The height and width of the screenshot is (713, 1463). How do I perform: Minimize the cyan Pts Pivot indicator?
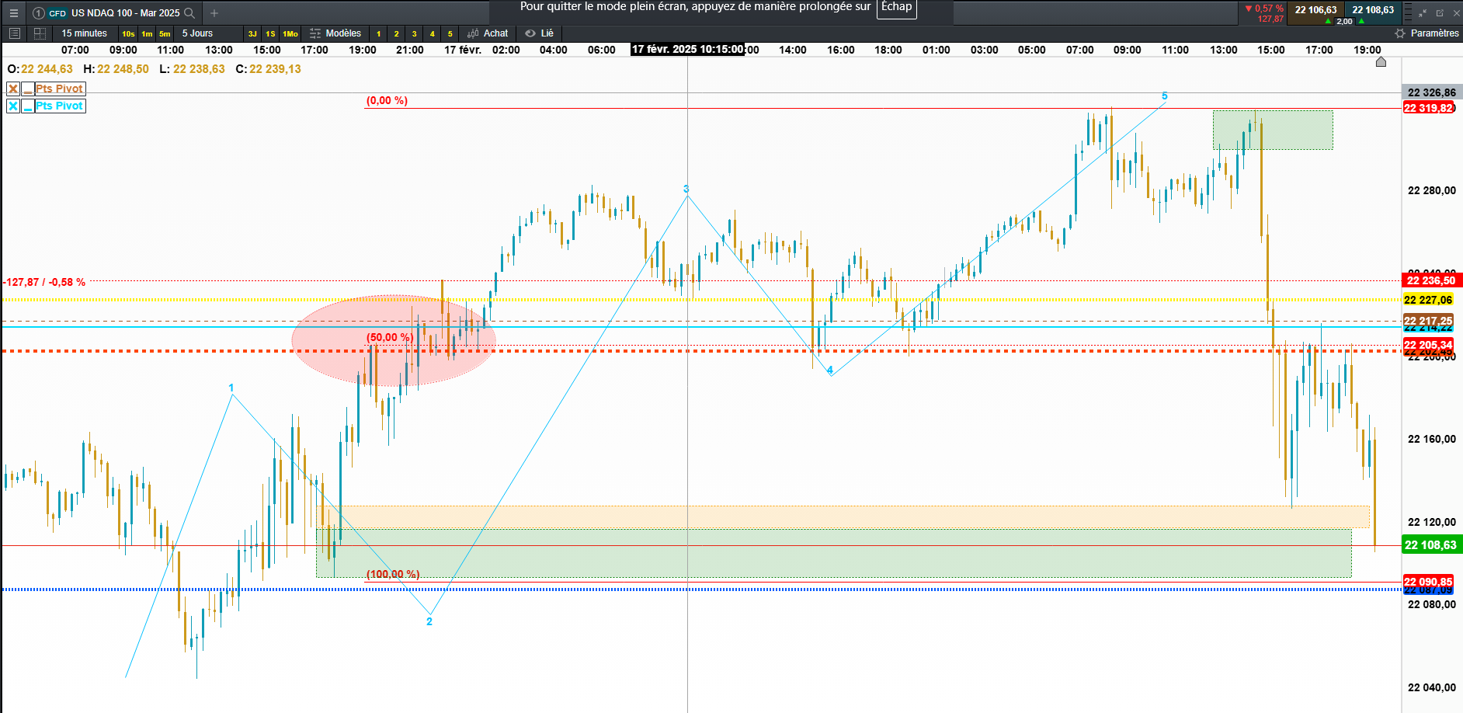click(x=28, y=106)
